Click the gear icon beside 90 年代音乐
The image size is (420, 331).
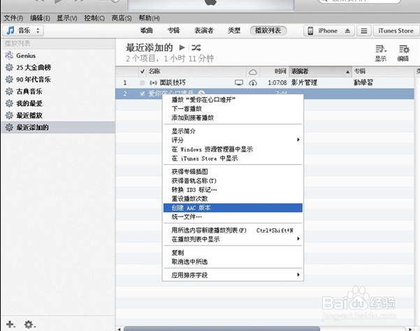[9, 80]
